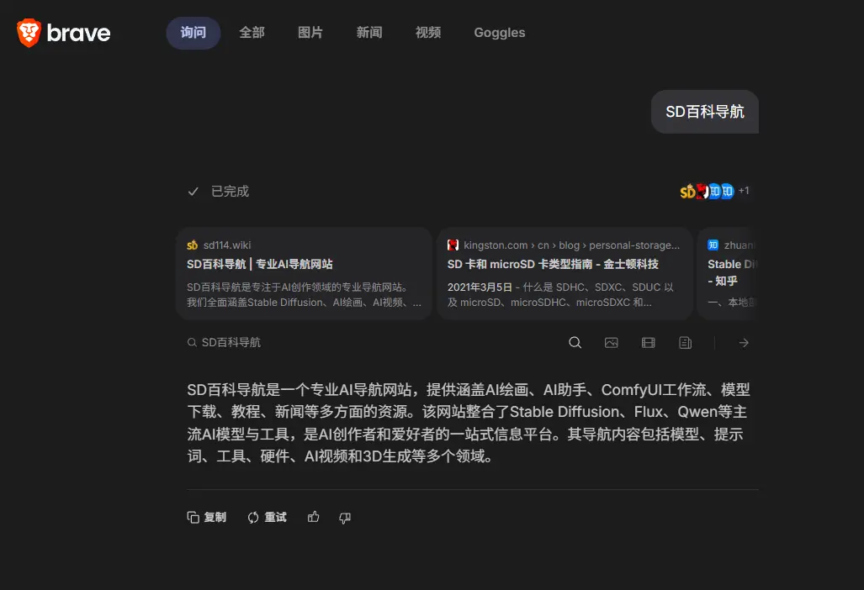Expand the +1 extra sources list
This screenshot has width=864, height=590.
[743, 191]
